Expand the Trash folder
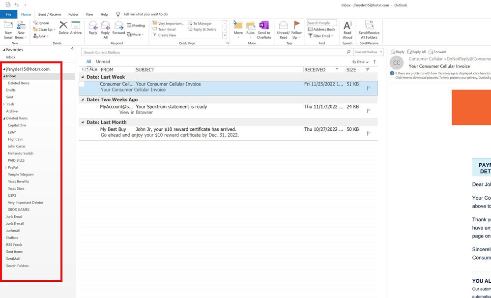491x298 pixels. (4, 104)
